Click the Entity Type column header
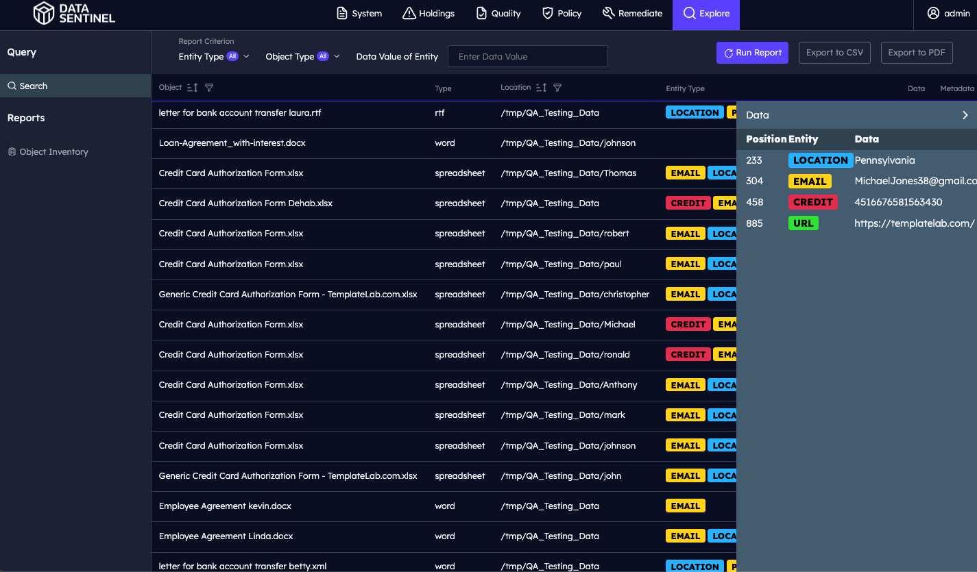The height and width of the screenshot is (572, 977). coord(685,88)
